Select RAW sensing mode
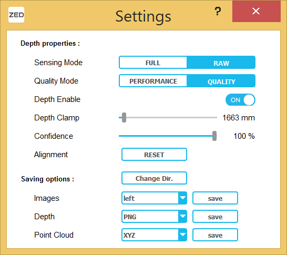Screen dimensions: 287x255 click(x=221, y=63)
